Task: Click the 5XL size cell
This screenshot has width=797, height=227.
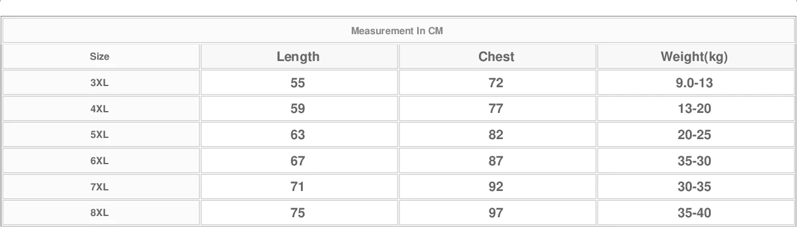Action: (x=100, y=135)
